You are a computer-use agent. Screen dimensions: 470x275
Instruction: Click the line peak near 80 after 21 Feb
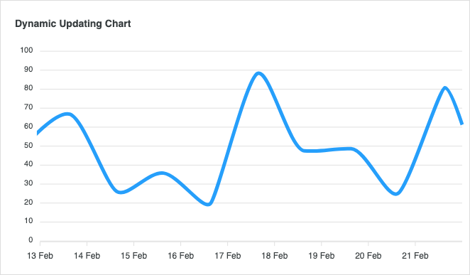pyautogui.click(x=445, y=88)
